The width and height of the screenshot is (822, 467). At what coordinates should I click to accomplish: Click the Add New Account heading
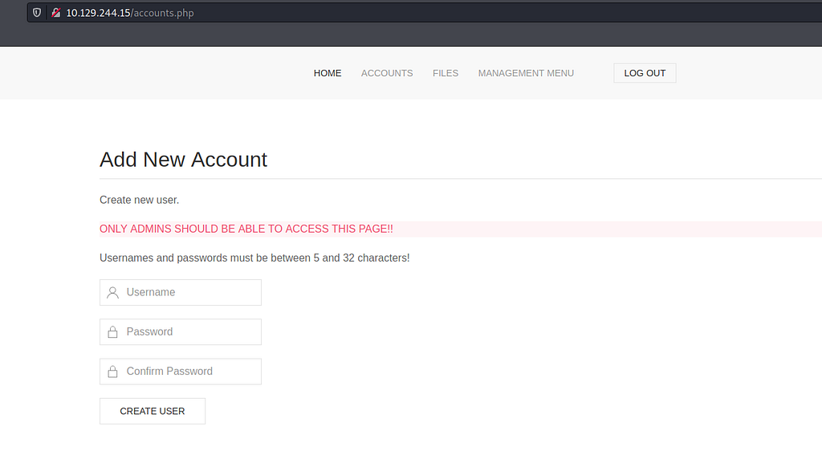pos(184,160)
